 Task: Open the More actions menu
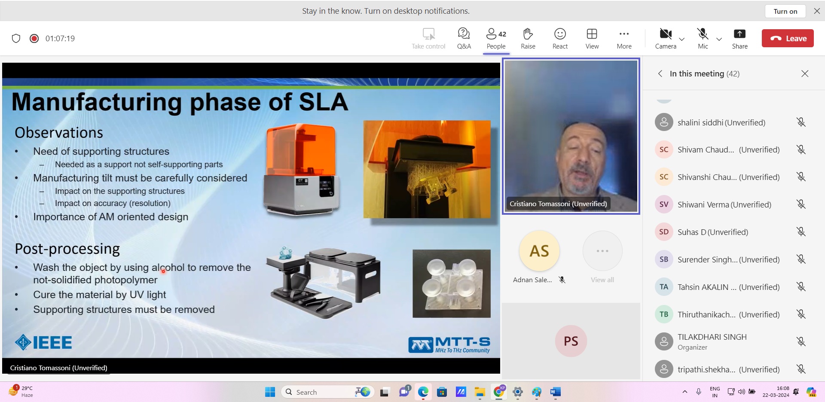pyautogui.click(x=624, y=38)
